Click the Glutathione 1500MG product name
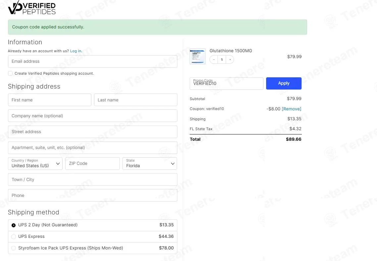This screenshot has width=377, height=261. 231,51
